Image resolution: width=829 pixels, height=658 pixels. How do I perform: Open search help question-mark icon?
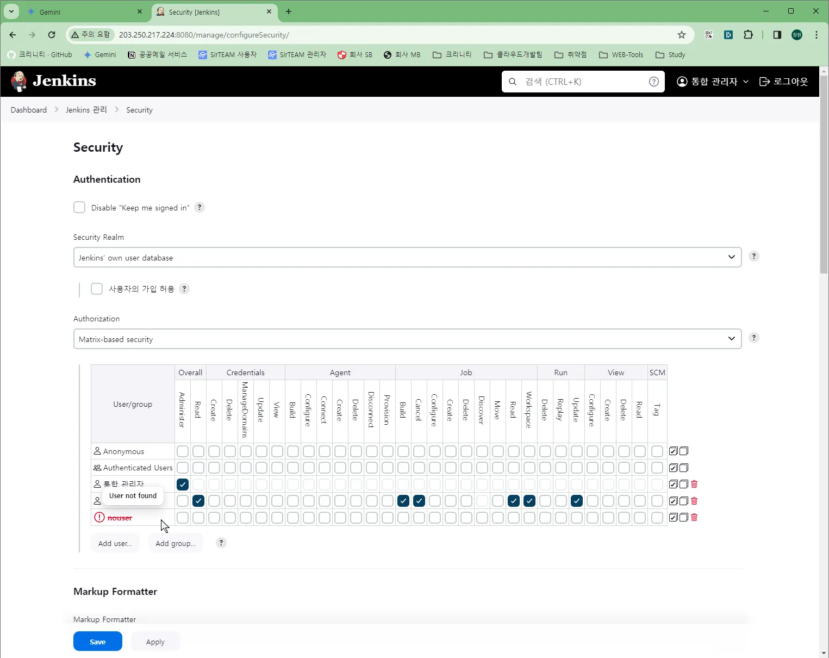pos(654,82)
